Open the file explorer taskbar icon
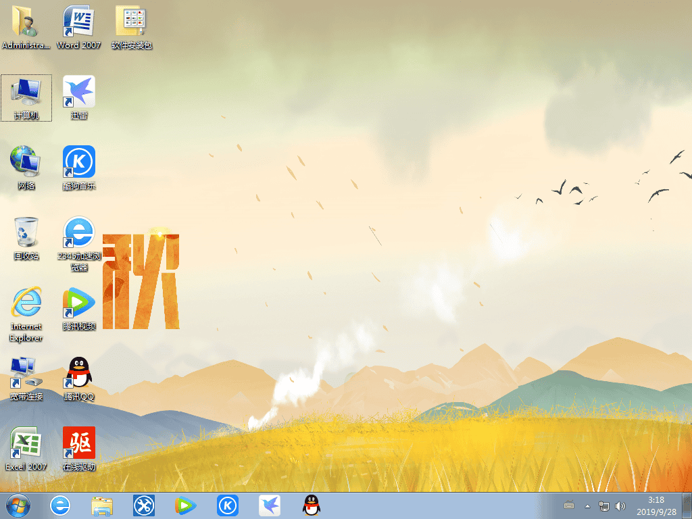This screenshot has width=692, height=519. pos(102,505)
